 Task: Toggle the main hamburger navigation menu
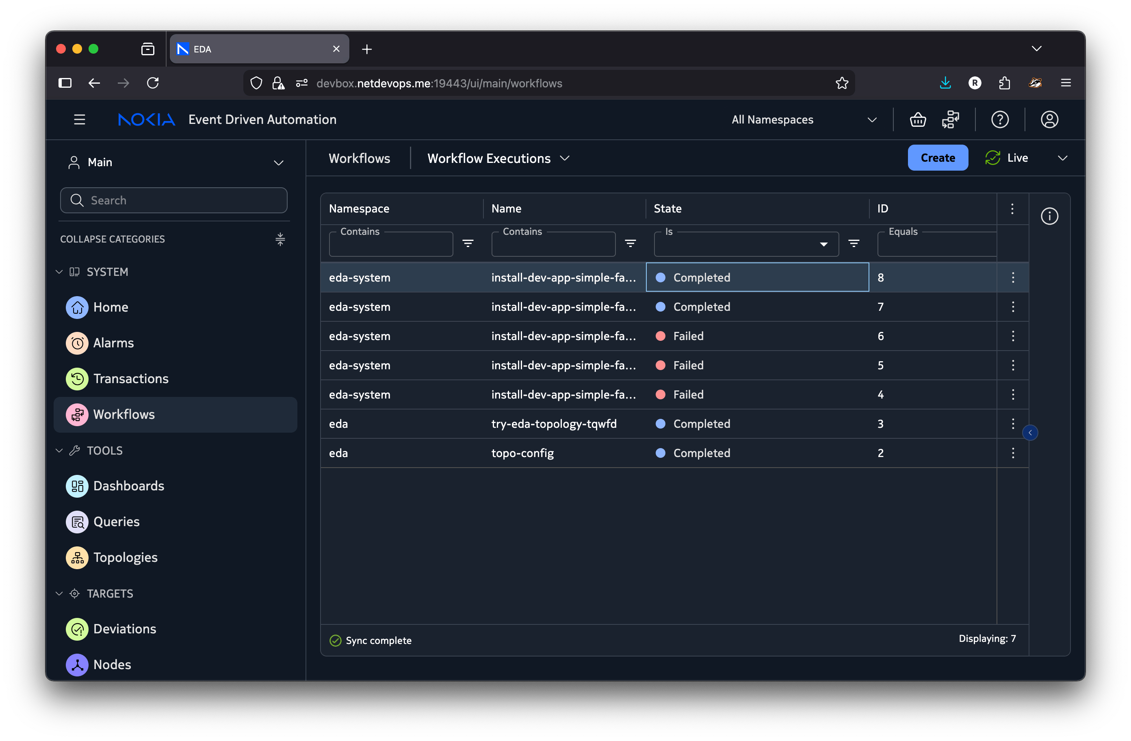(x=79, y=120)
